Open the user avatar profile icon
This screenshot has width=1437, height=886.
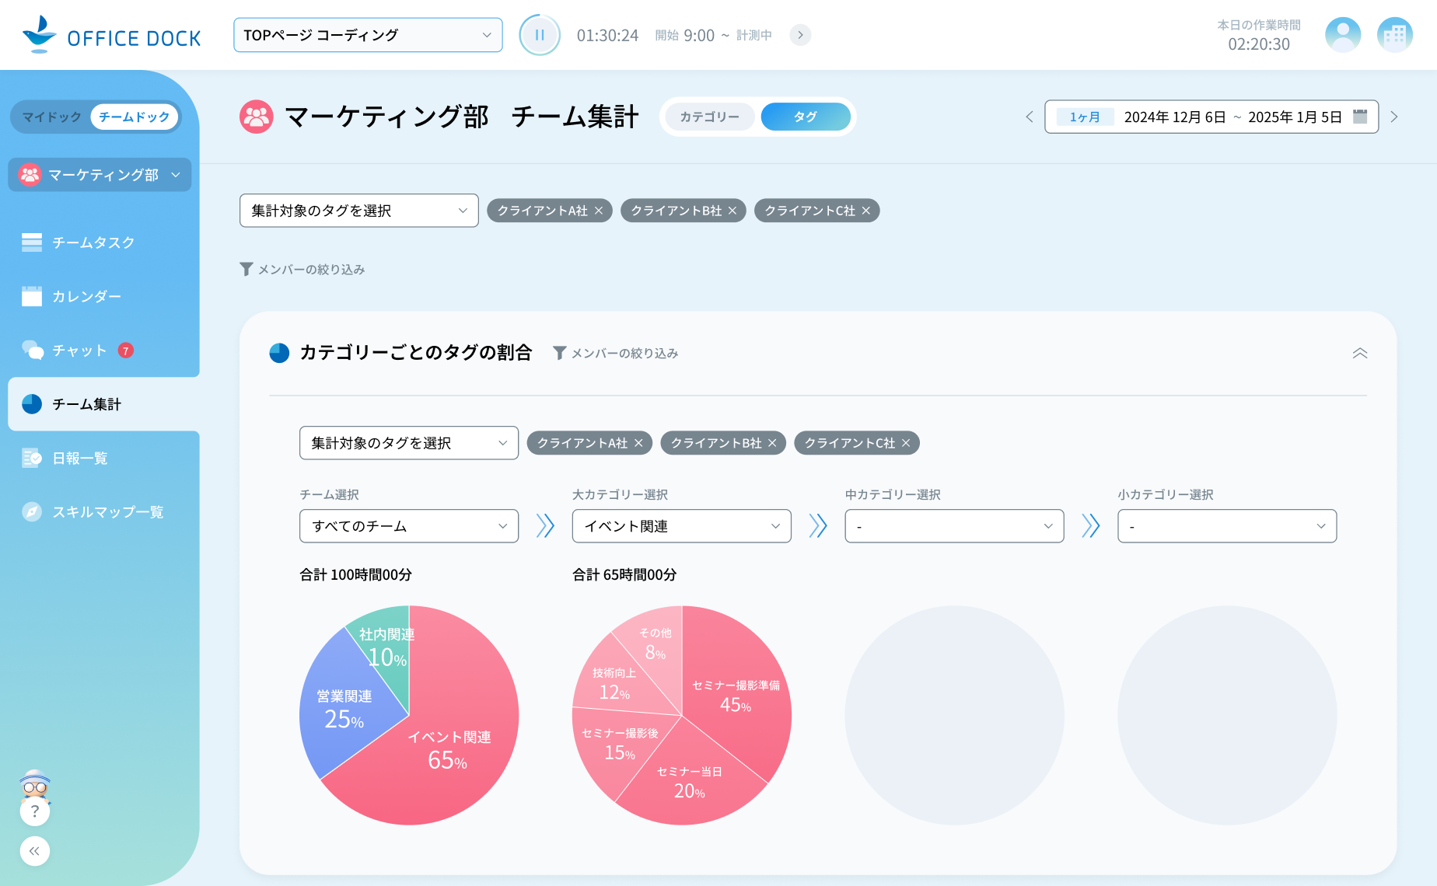(x=1343, y=34)
